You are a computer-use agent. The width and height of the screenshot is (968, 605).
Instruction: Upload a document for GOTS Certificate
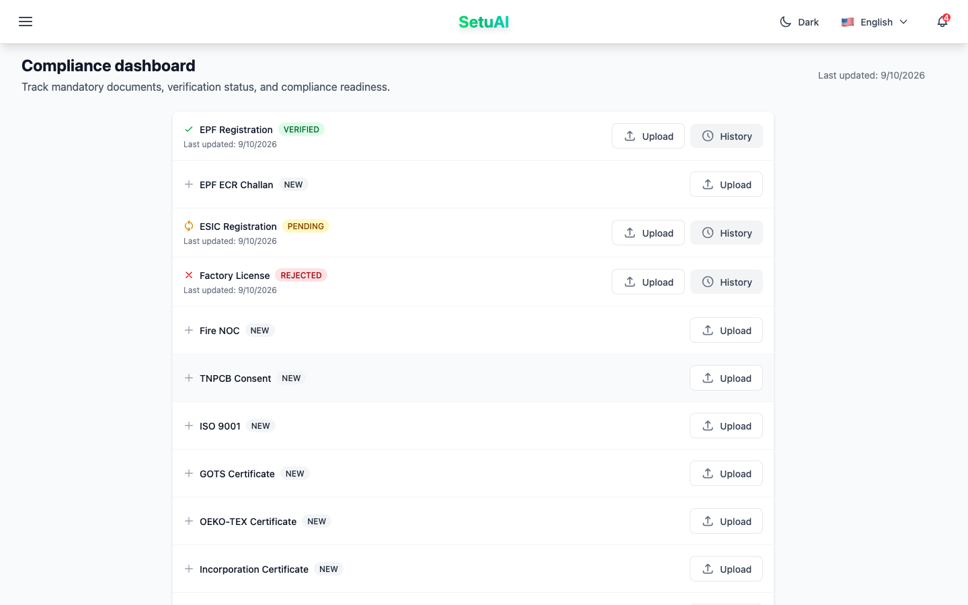[726, 473]
